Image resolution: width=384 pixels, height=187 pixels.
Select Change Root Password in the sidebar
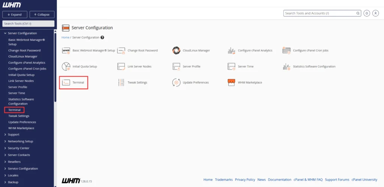pyautogui.click(x=24, y=50)
